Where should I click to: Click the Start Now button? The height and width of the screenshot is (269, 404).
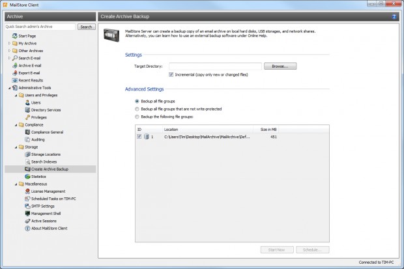(277, 249)
